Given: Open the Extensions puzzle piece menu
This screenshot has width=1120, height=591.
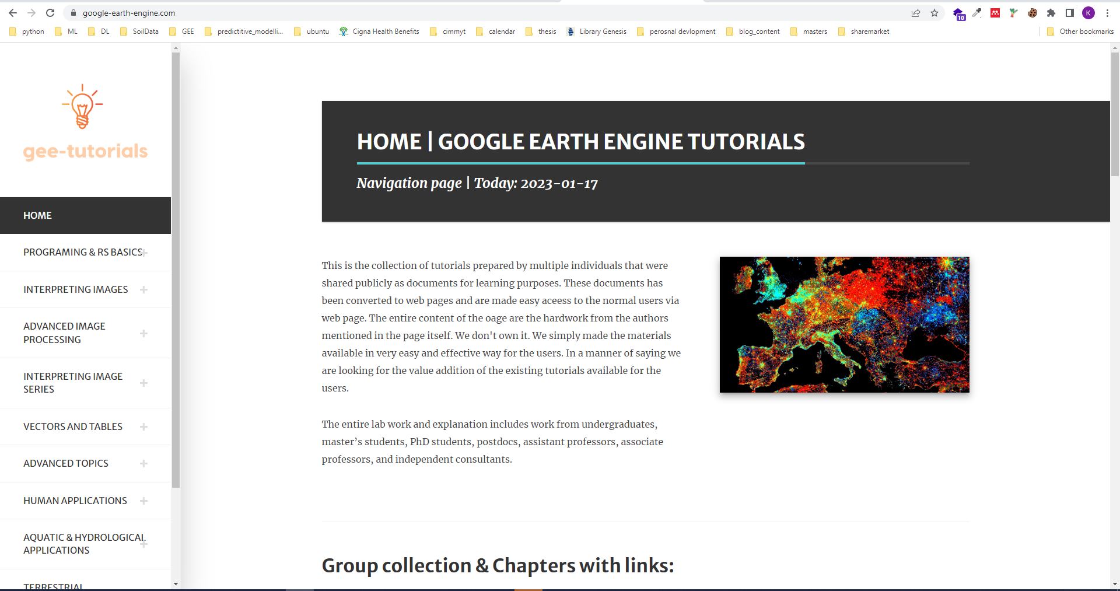Looking at the screenshot, I should pos(1051,13).
